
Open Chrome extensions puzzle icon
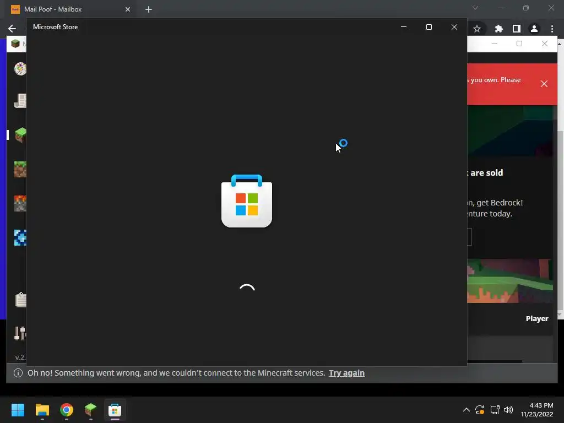pyautogui.click(x=498, y=29)
